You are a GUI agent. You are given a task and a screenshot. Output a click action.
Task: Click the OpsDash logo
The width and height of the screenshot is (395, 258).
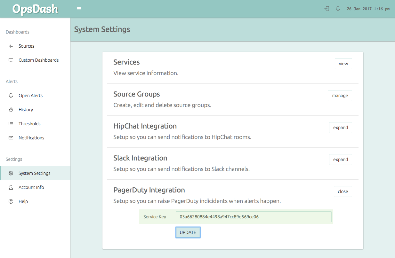tap(35, 9)
